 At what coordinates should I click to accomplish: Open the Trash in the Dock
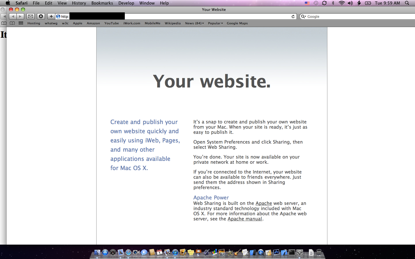coord(319,252)
